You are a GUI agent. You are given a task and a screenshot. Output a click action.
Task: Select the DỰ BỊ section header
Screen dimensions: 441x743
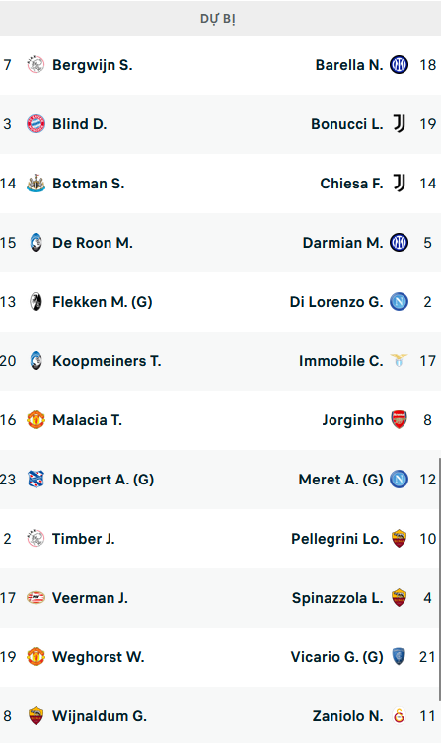point(218,19)
